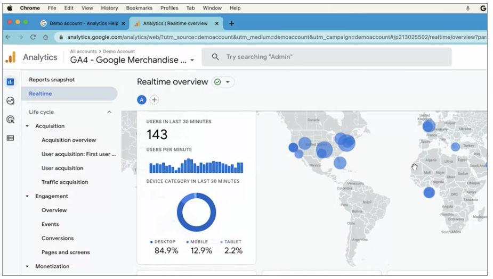Screen dimensions: 493x279
Task: Collapse the Acquisition tree arrow
Action: point(27,126)
